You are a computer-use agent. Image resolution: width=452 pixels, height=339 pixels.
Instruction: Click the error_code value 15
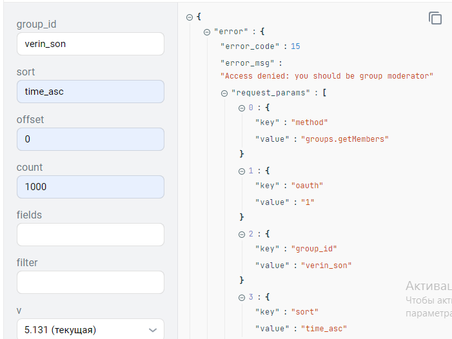coord(295,46)
